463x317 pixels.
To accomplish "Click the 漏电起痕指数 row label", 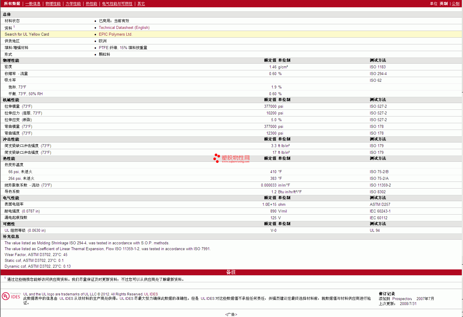I will point(16,217).
